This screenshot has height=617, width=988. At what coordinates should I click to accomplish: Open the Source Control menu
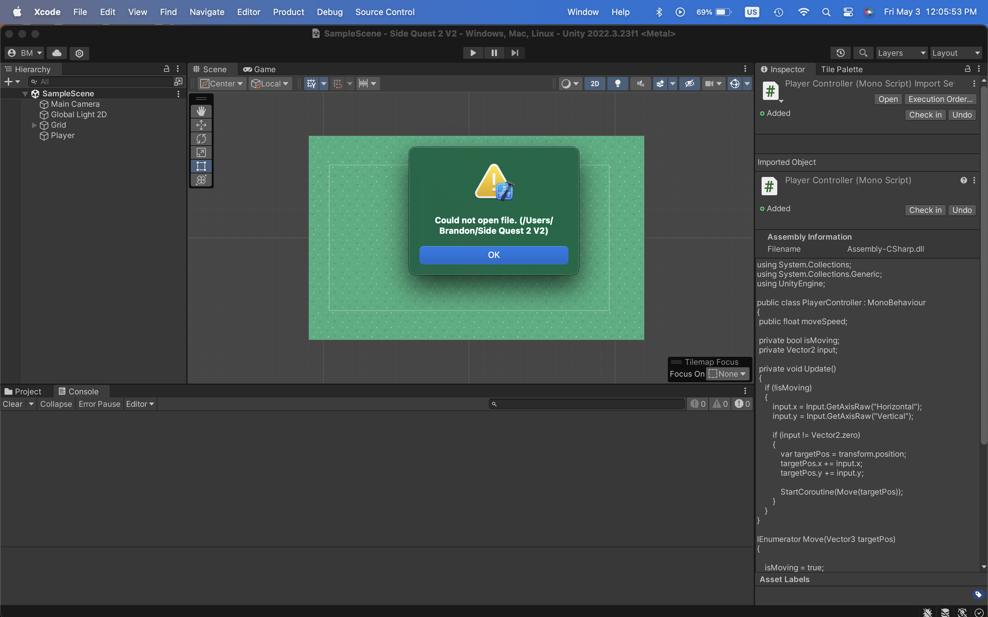[385, 12]
